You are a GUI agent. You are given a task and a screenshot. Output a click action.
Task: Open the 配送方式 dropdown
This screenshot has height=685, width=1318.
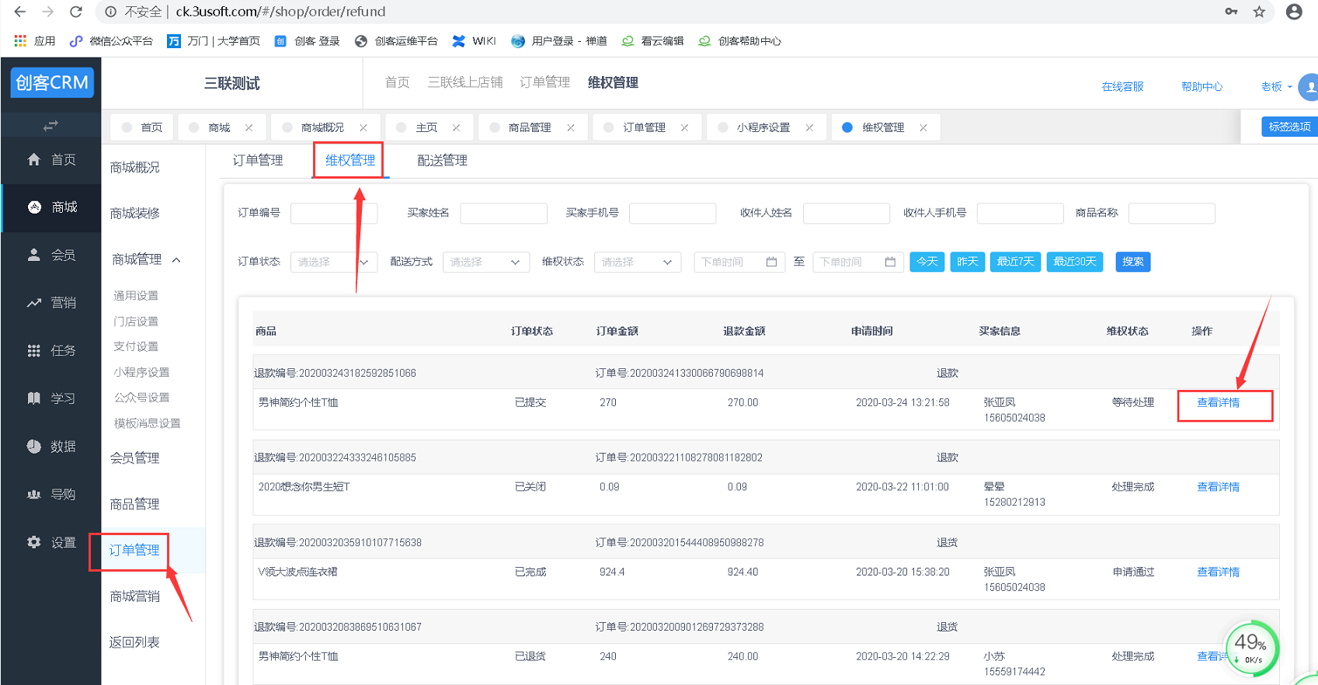tap(485, 263)
